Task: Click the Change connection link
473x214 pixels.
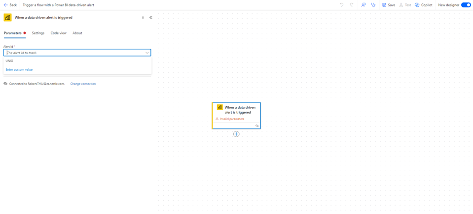Action: click(83, 84)
